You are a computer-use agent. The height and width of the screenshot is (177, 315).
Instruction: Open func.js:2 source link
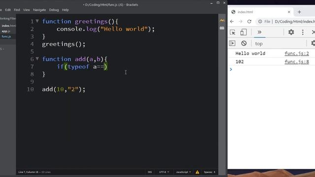click(297, 54)
